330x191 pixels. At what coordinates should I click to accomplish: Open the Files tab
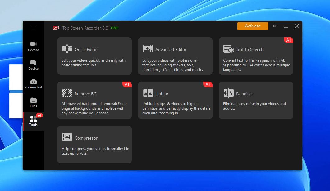[34, 103]
